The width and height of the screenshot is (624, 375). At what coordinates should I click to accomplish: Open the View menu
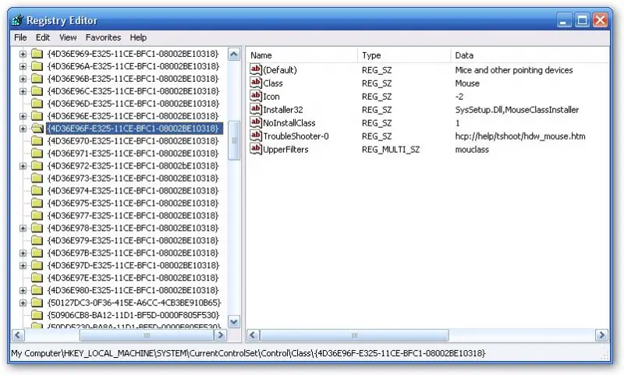coord(68,37)
